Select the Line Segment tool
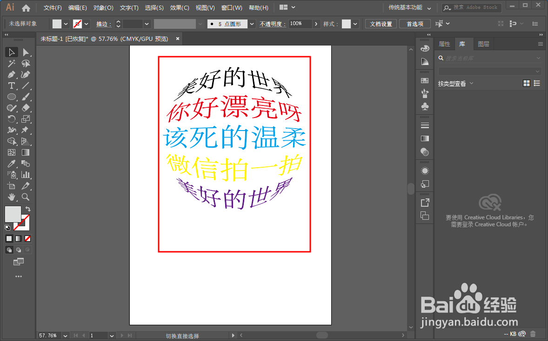Screen dimensions: 548x341 (x=26, y=86)
